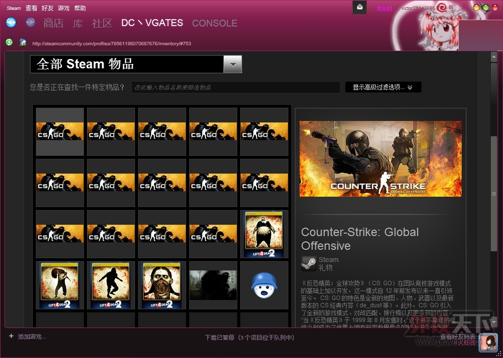The image size is (503, 358).
Task: Click the item name filter search field
Action: click(235, 88)
